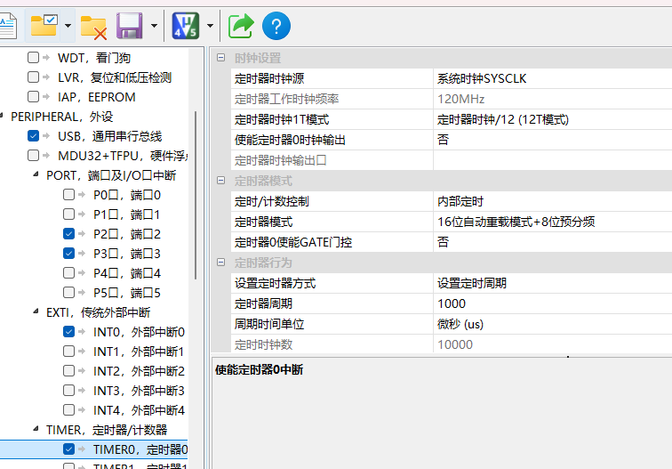Change timer clock source value 系统时钟SYSCLK
Screen dimensions: 672x469
pyautogui.click(x=552, y=78)
